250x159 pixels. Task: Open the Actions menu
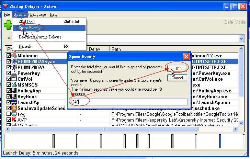[x=20, y=14]
